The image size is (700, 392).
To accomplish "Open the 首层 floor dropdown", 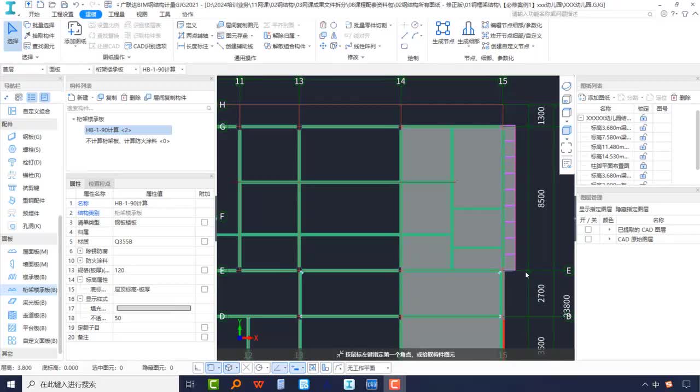I will tap(23, 69).
